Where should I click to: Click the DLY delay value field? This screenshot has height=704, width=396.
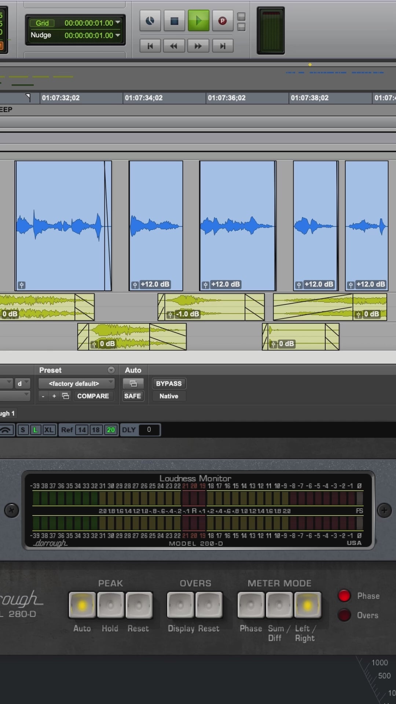[x=149, y=430]
